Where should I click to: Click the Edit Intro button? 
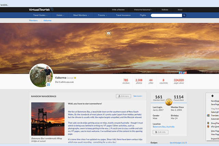(124, 96)
